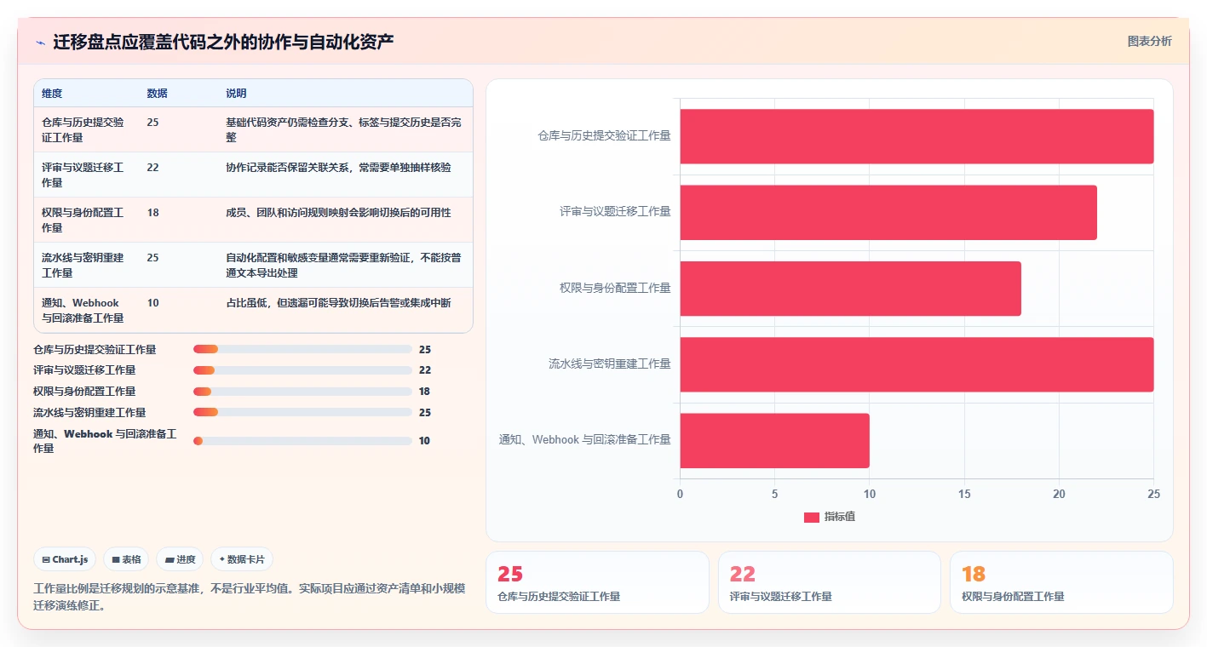Click x-axis tick label 15
The width and height of the screenshot is (1207, 647).
coord(964,495)
